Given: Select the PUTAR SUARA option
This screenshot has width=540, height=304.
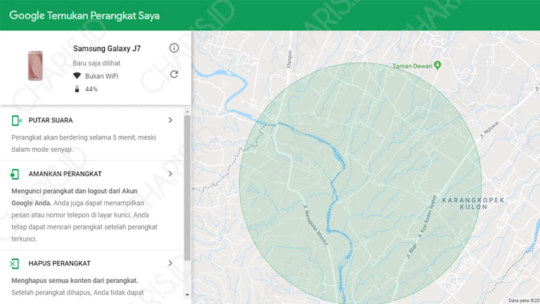Looking at the screenshot, I should 51,120.
